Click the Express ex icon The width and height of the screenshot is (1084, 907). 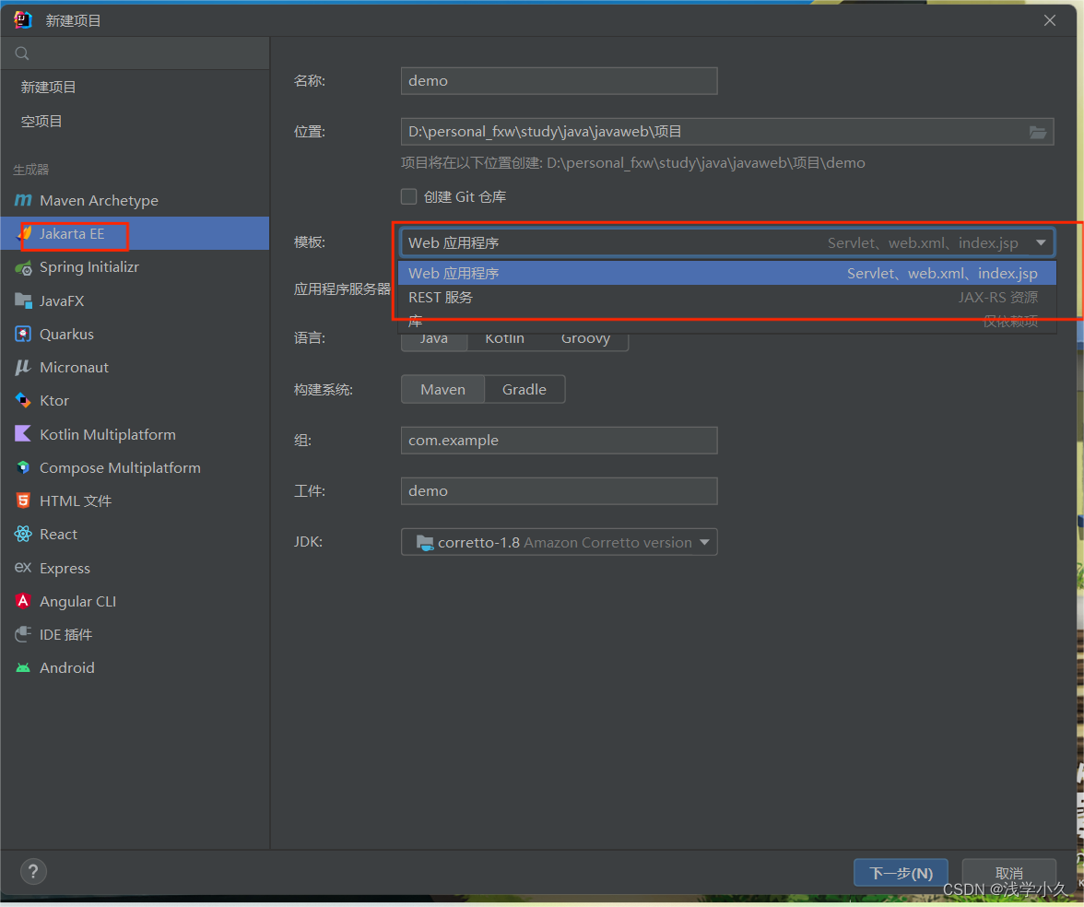click(23, 568)
